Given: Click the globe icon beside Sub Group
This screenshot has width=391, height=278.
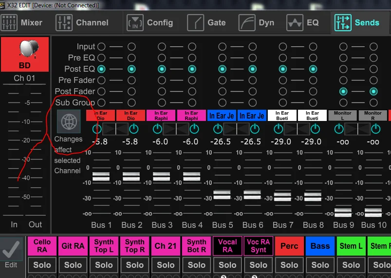Looking at the screenshot, I should tap(69, 121).
